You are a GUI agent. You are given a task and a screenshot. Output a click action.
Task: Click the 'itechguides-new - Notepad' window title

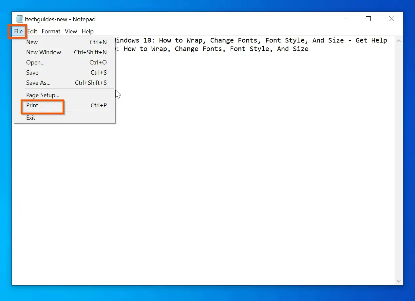click(60, 19)
